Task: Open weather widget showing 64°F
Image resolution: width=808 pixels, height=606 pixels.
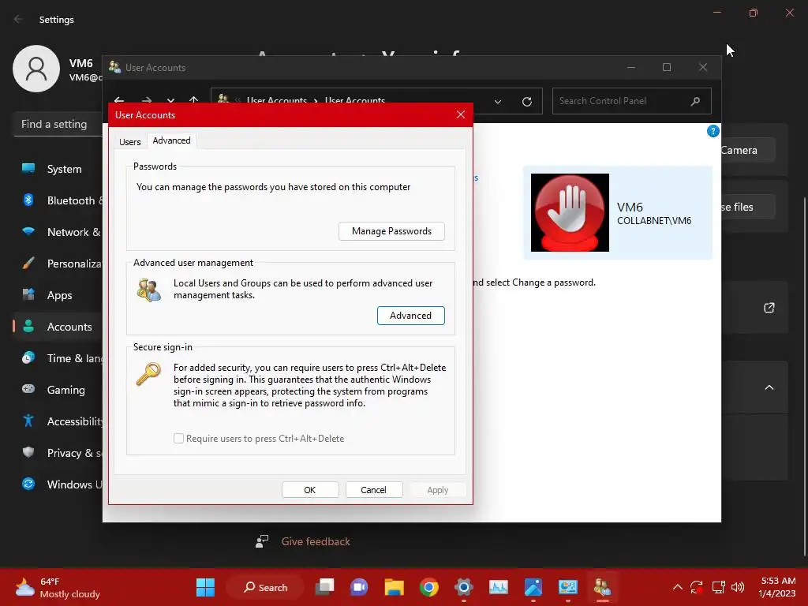Action: coord(58,587)
